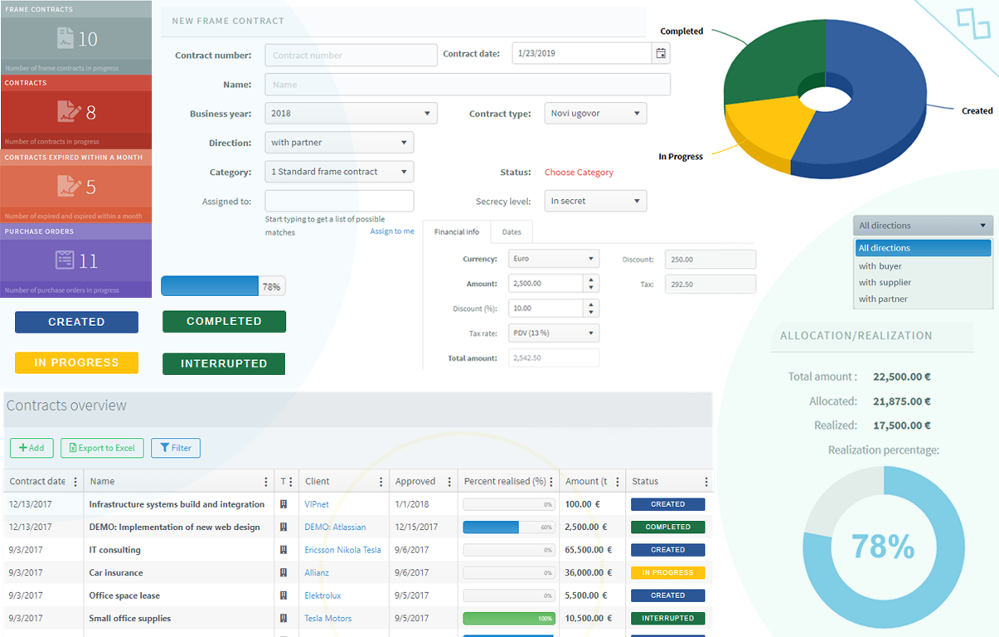
Task: Switch to the Dates tab
Action: [x=512, y=232]
